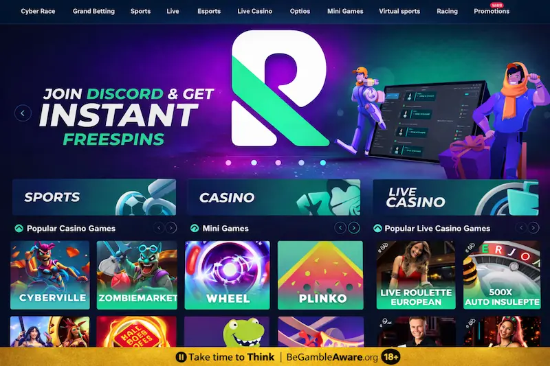Click previous arrow for Popular Casino Games

coord(159,228)
